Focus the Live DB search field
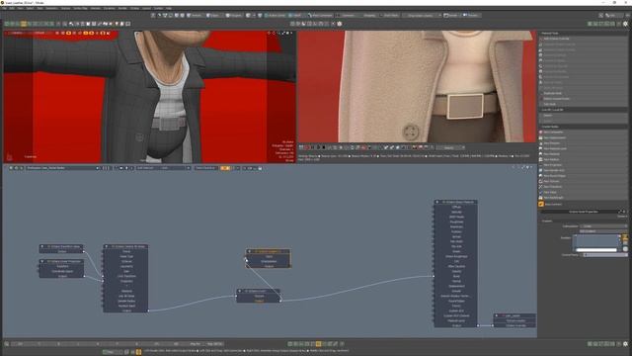Viewport: 632px width, 356px height. [584, 116]
